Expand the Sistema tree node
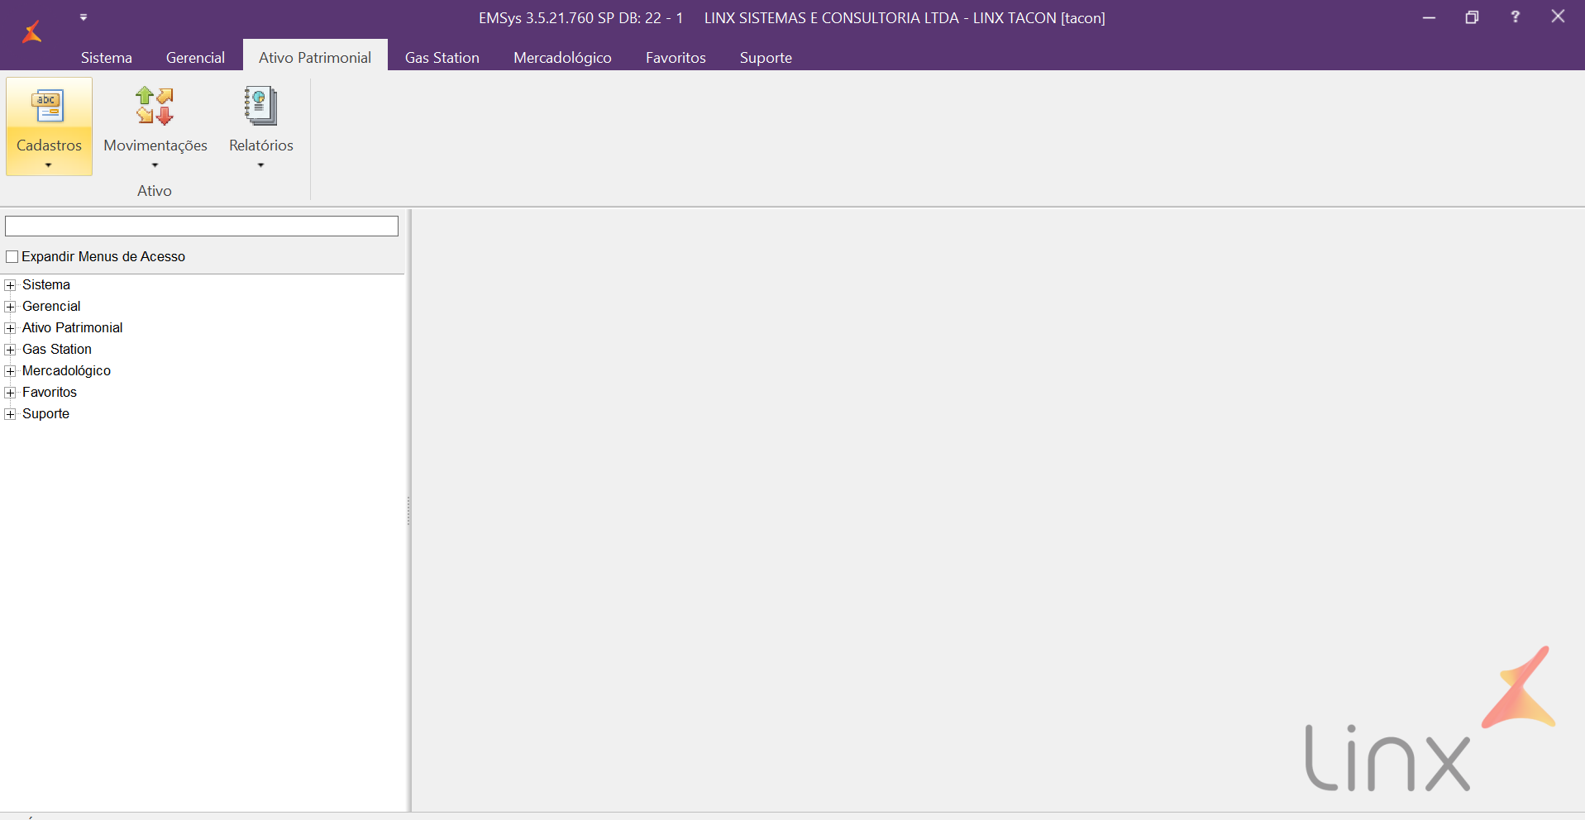The height and width of the screenshot is (820, 1585). pos(10,285)
